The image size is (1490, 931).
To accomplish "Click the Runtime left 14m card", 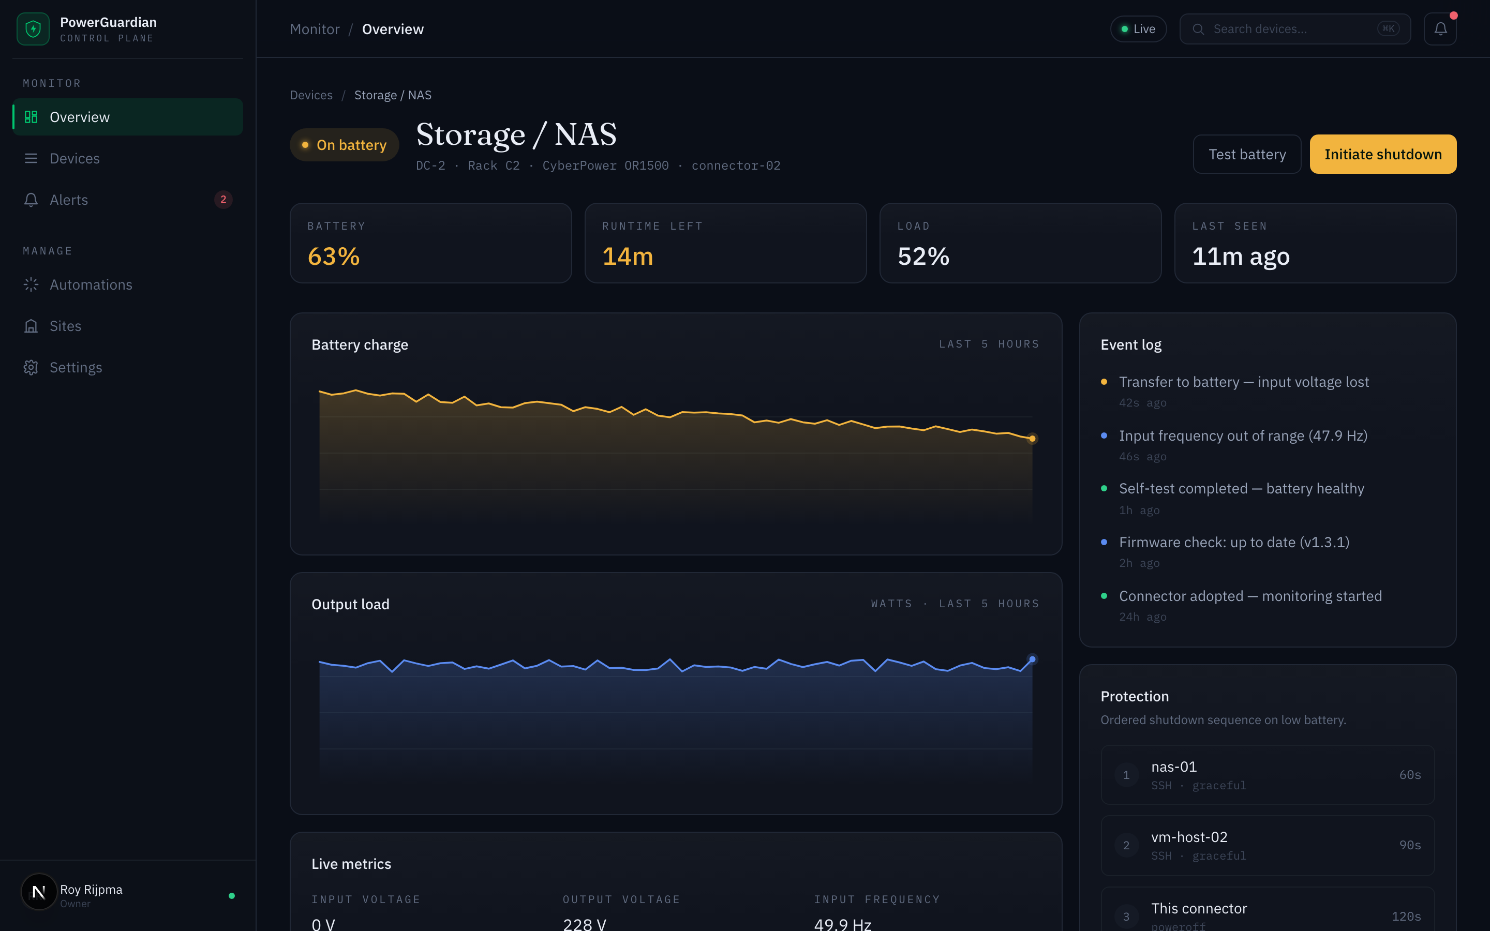I will click(x=725, y=243).
